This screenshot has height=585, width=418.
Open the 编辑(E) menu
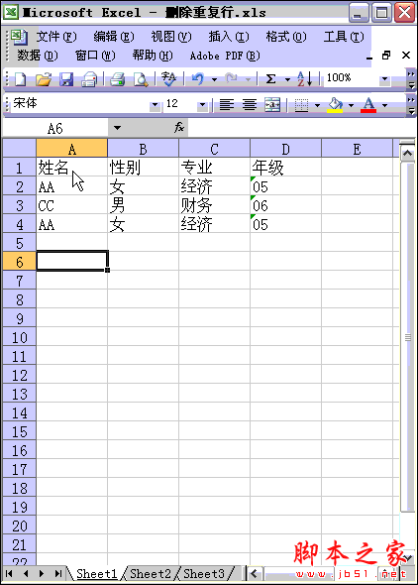point(114,37)
